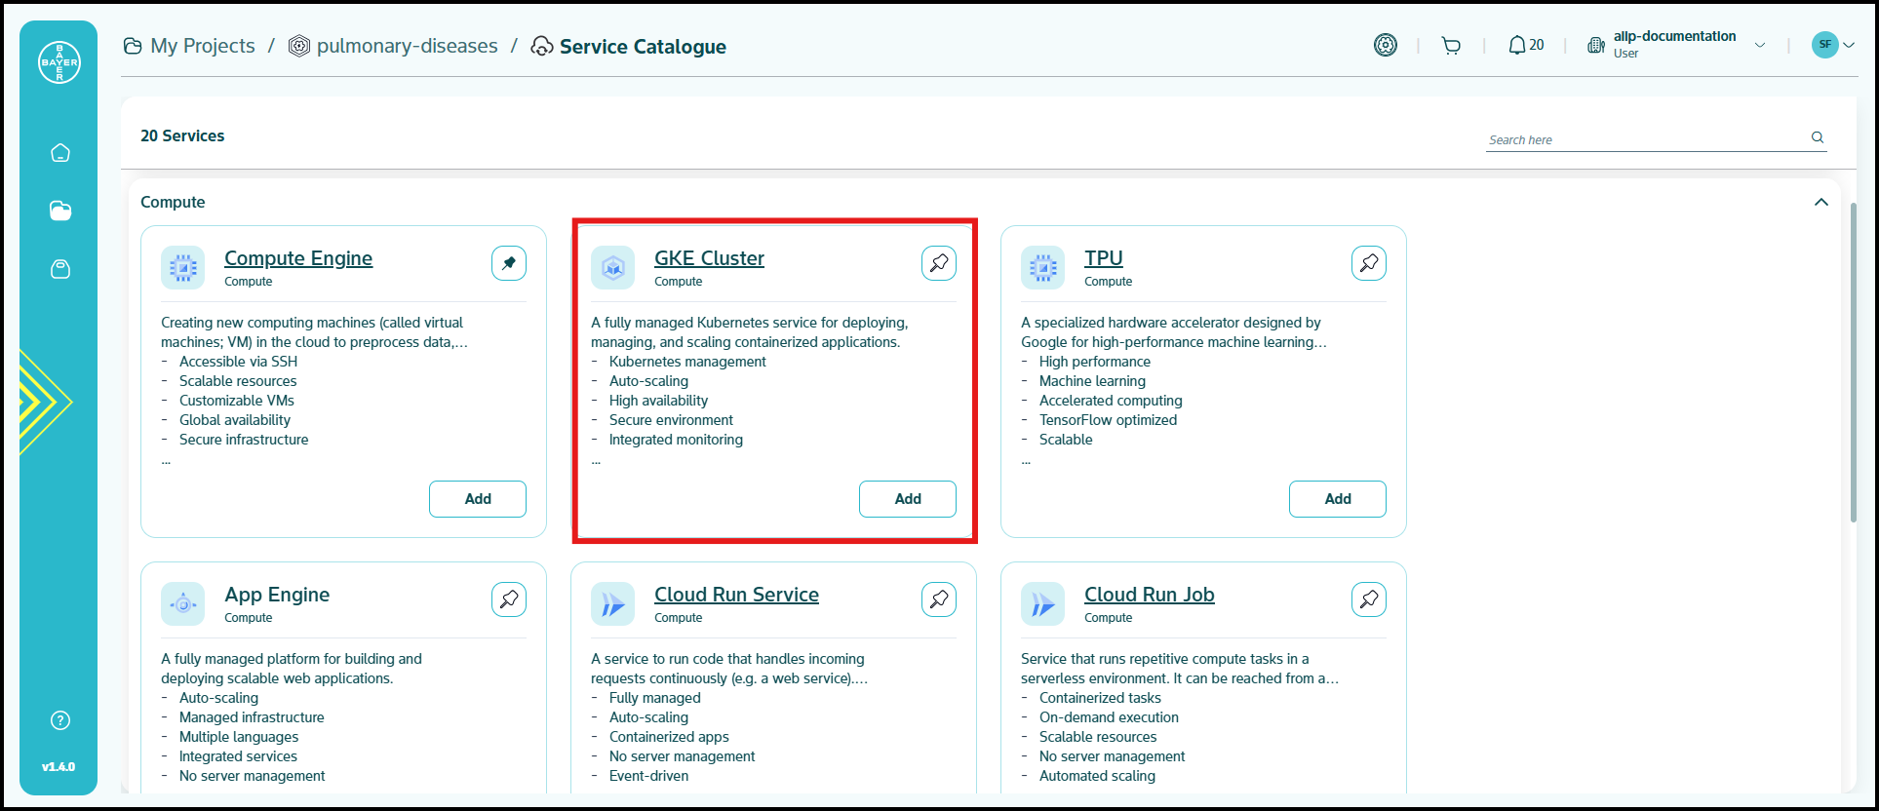The width and height of the screenshot is (1879, 811).
Task: Unpin the Compute Engine service
Action: tap(509, 263)
